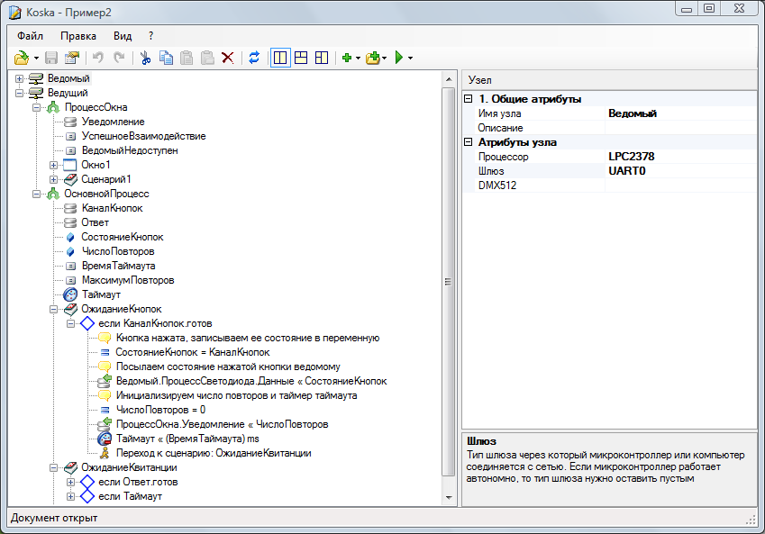765x534 pixels.
Task: Click the 'Имя узла' value Ведомый
Action: [x=681, y=113]
